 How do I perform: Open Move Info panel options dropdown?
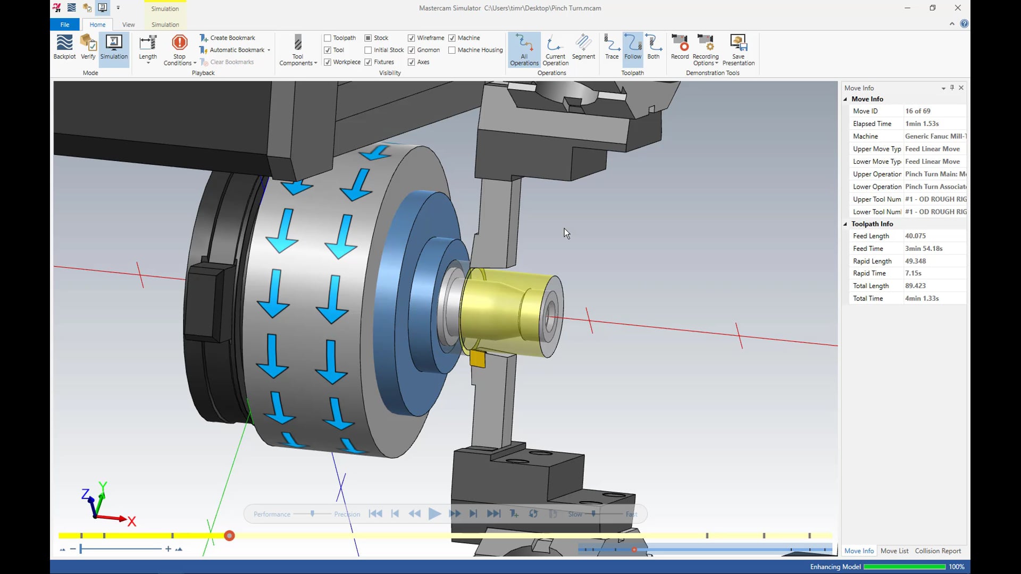pyautogui.click(x=943, y=88)
